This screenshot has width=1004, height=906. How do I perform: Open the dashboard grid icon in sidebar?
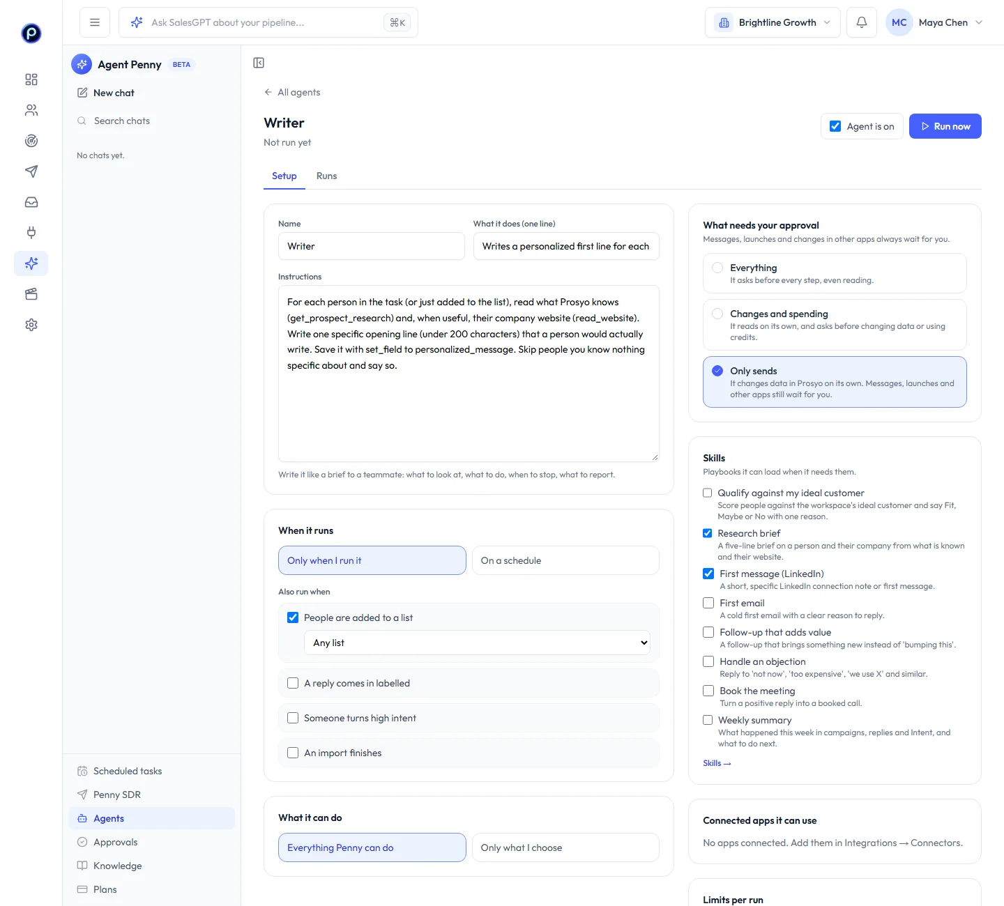tap(31, 79)
